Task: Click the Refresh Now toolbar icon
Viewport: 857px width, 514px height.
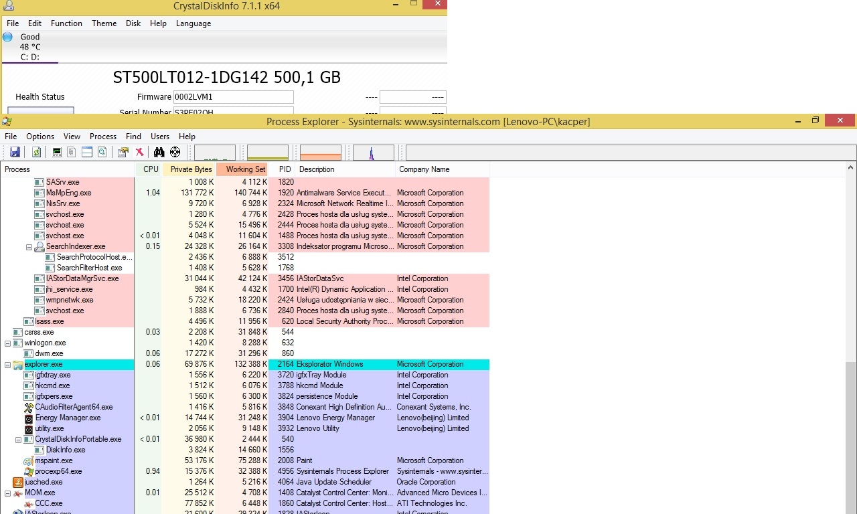Action: coord(37,152)
